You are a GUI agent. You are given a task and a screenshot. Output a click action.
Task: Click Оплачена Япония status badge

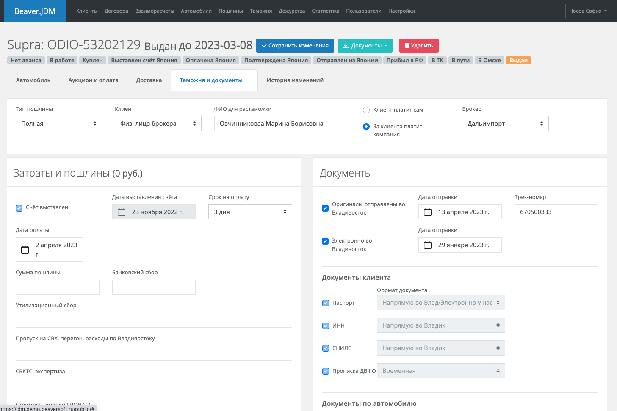[211, 61]
